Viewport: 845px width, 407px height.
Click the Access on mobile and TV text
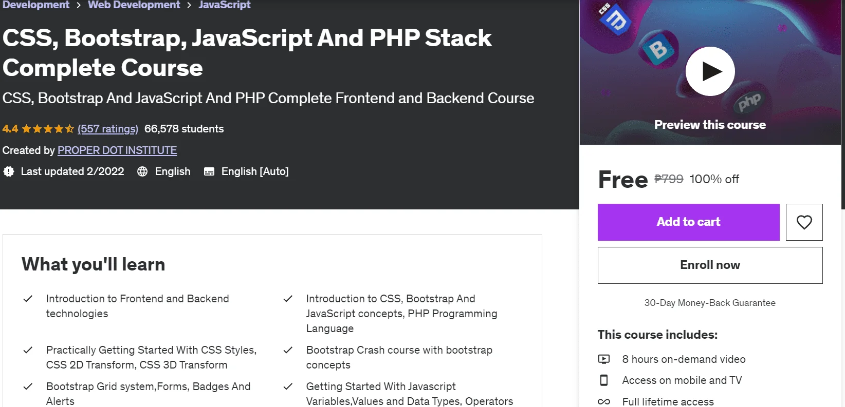coord(682,380)
